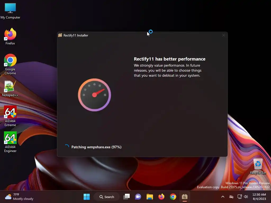Select the AIDA64 Engineer desktop shortcut

10,142
